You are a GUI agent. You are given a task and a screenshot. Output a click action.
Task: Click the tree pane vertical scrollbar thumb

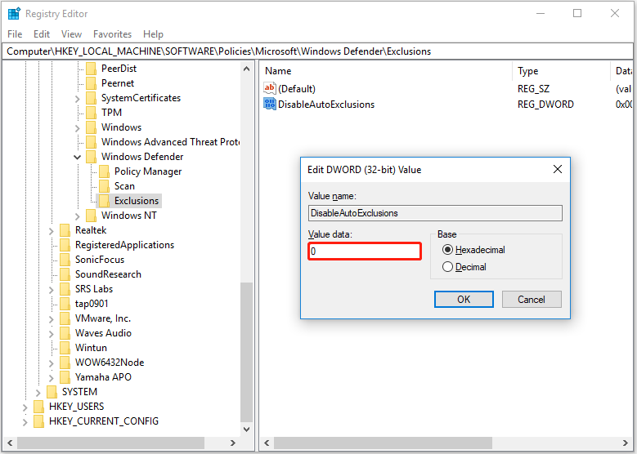coord(246,352)
